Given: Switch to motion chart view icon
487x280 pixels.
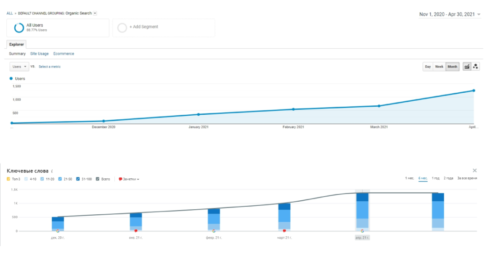Looking at the screenshot, I should [475, 67].
